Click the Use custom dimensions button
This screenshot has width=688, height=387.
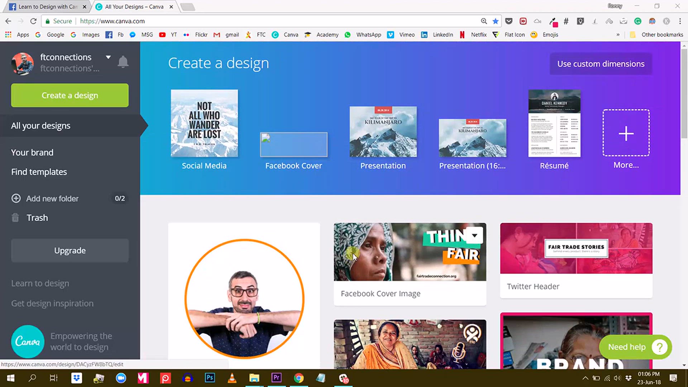point(601,64)
